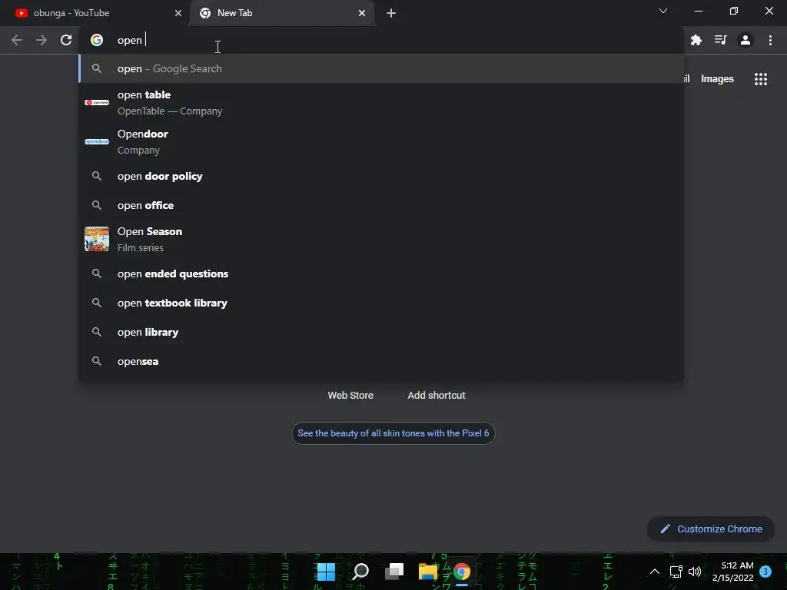This screenshot has width=787, height=590.
Task: Select 'open ended questions' suggestion
Action: (x=381, y=273)
